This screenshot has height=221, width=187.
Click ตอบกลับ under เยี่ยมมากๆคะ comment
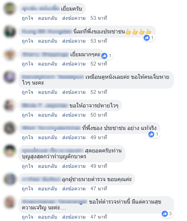click(48, 64)
